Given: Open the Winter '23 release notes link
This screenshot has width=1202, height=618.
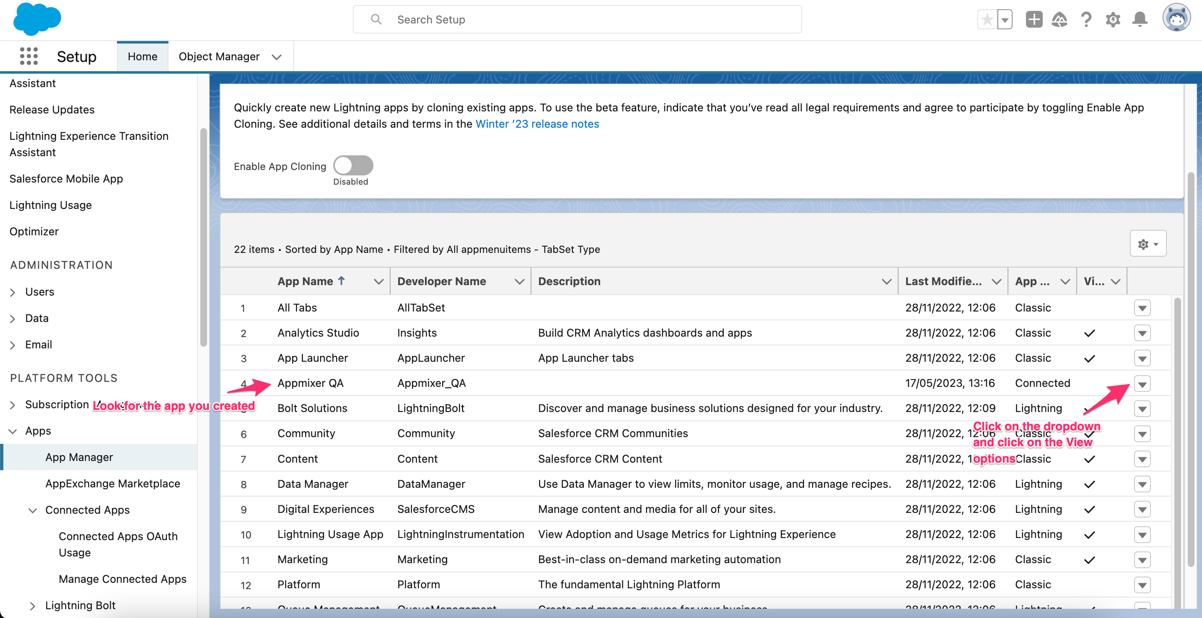Looking at the screenshot, I should (537, 124).
